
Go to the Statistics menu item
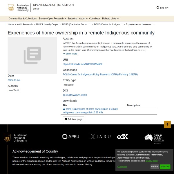coord(72,19)
